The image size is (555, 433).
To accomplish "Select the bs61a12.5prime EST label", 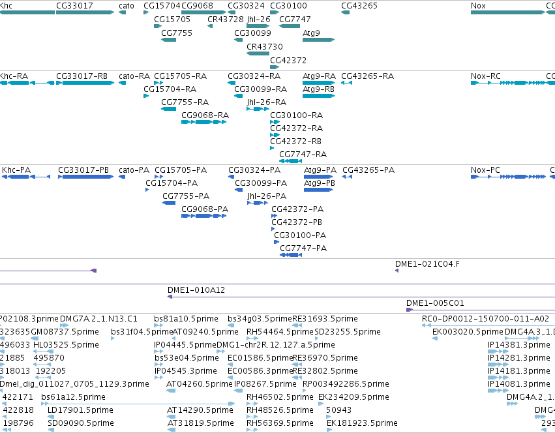I will (73, 397).
